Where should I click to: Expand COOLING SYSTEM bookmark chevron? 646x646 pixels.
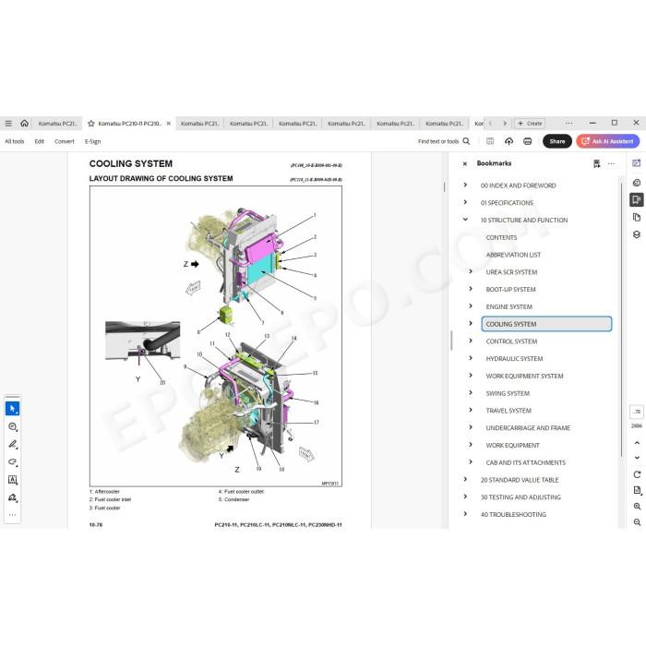[471, 323]
